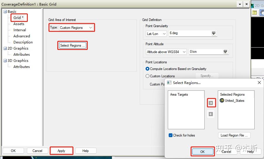This screenshot has height=159, width=264.
Task: Select the hand pan tool icon
Action: point(262,13)
